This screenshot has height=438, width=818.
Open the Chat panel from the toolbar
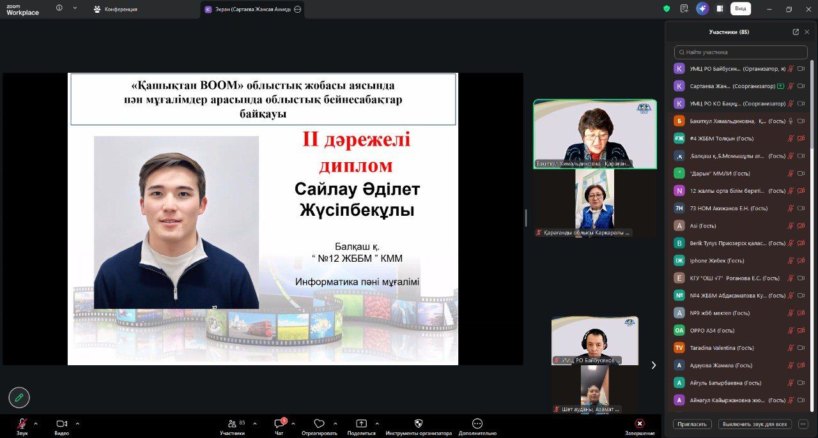279,424
